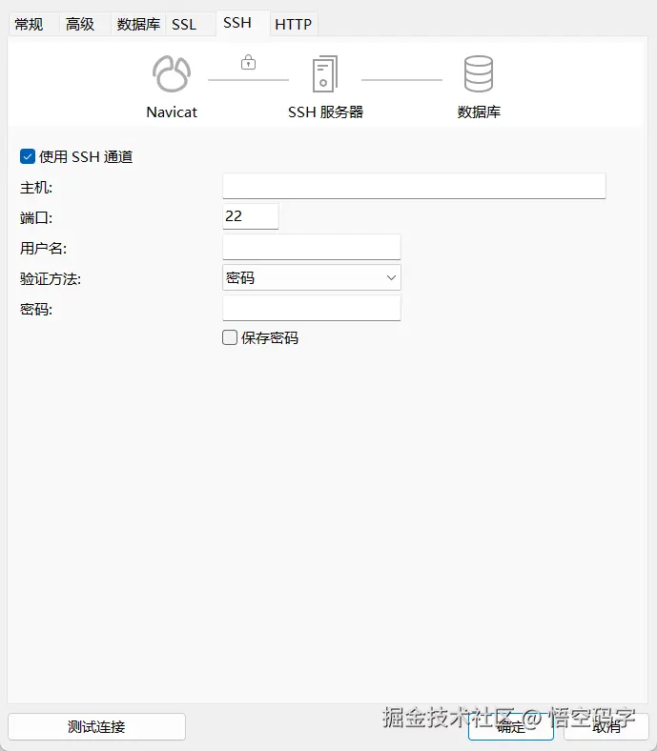The height and width of the screenshot is (751, 657).
Task: Click into the 密码 input field
Action: tap(312, 308)
